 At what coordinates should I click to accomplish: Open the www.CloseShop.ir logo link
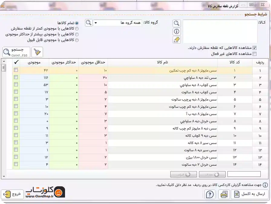tap(45, 192)
